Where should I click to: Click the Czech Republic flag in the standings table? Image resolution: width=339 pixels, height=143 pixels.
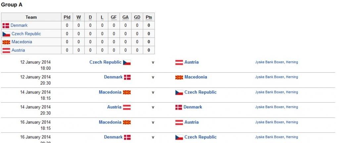click(6, 34)
